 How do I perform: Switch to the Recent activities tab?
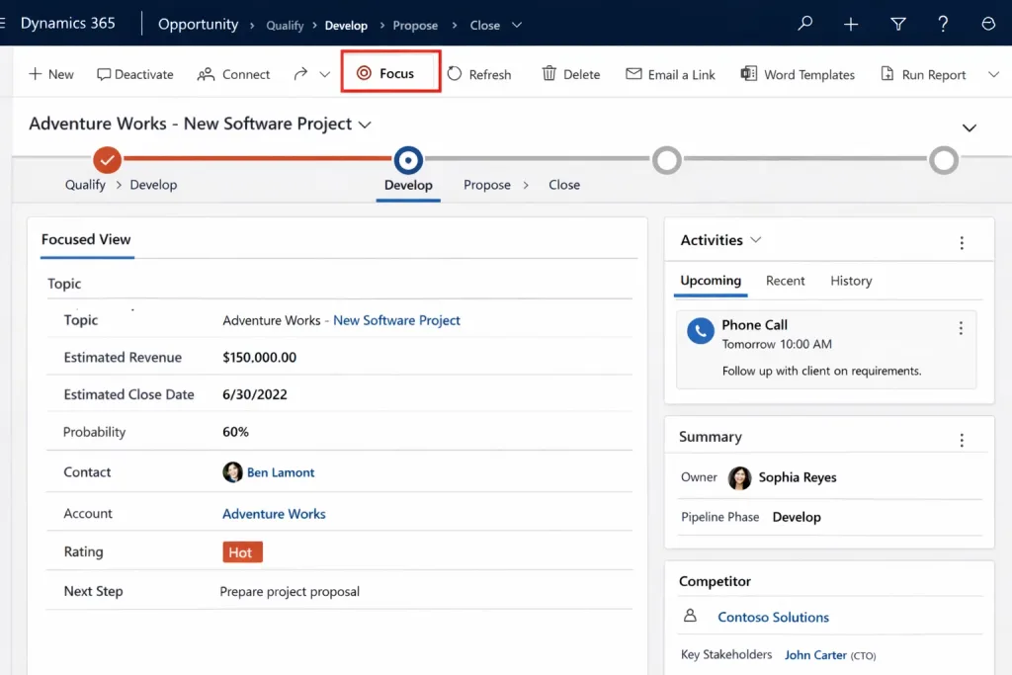click(x=785, y=281)
